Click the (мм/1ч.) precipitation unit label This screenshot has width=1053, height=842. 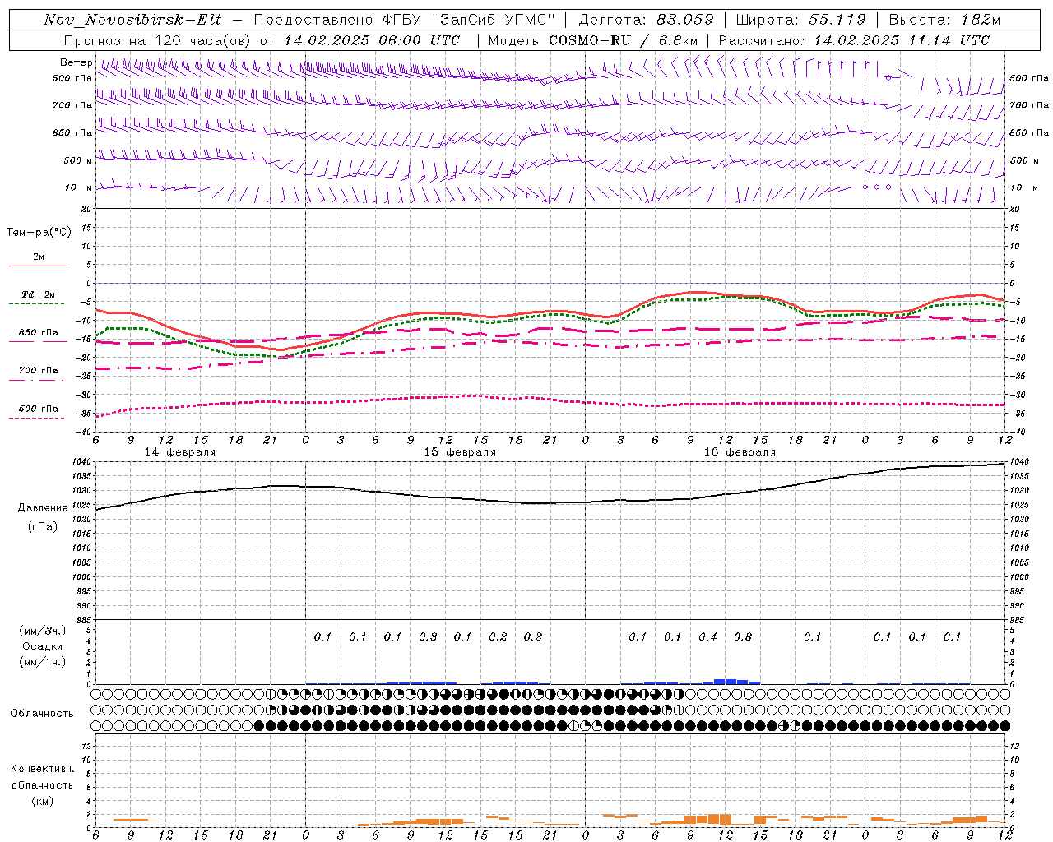point(43,662)
